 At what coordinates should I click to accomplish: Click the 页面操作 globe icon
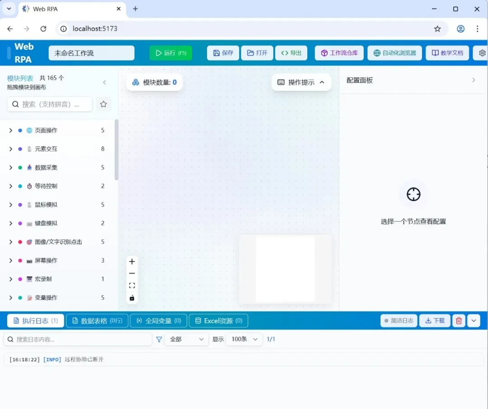(x=29, y=131)
